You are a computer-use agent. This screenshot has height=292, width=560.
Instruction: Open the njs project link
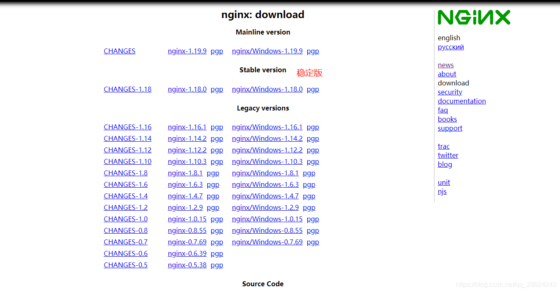click(442, 191)
